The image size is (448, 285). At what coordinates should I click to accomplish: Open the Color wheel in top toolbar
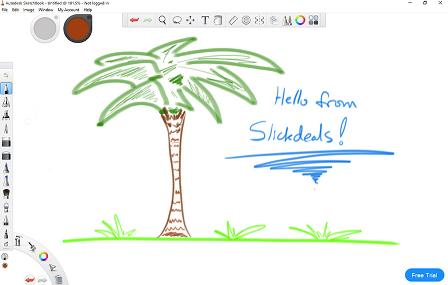300,20
